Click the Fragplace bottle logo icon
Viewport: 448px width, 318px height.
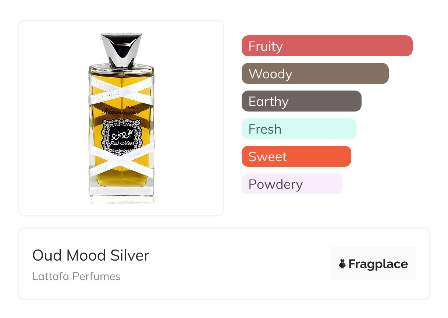(x=342, y=264)
